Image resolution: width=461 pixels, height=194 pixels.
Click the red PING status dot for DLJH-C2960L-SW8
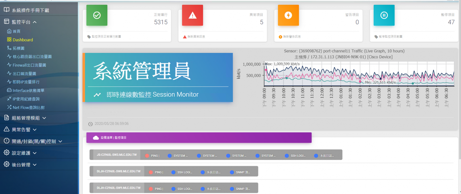tap(151, 172)
